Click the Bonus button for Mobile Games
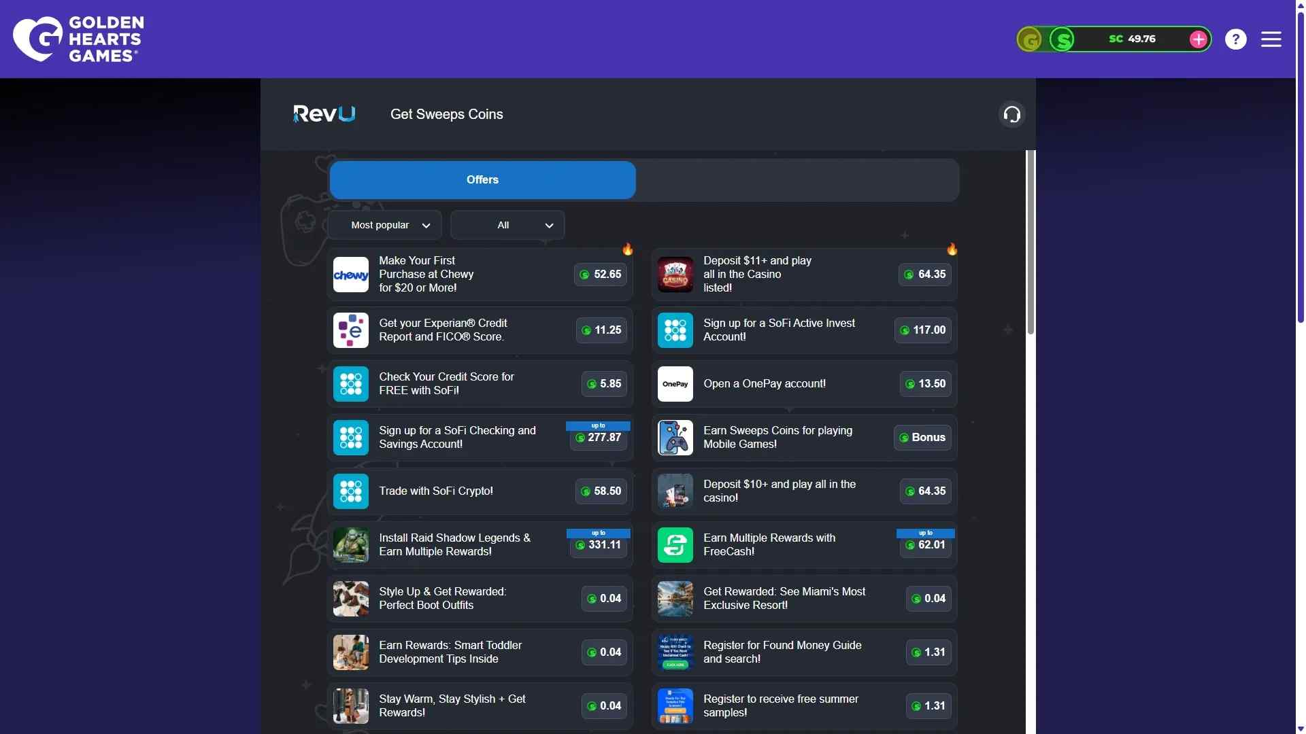Image resolution: width=1306 pixels, height=734 pixels. (x=922, y=438)
